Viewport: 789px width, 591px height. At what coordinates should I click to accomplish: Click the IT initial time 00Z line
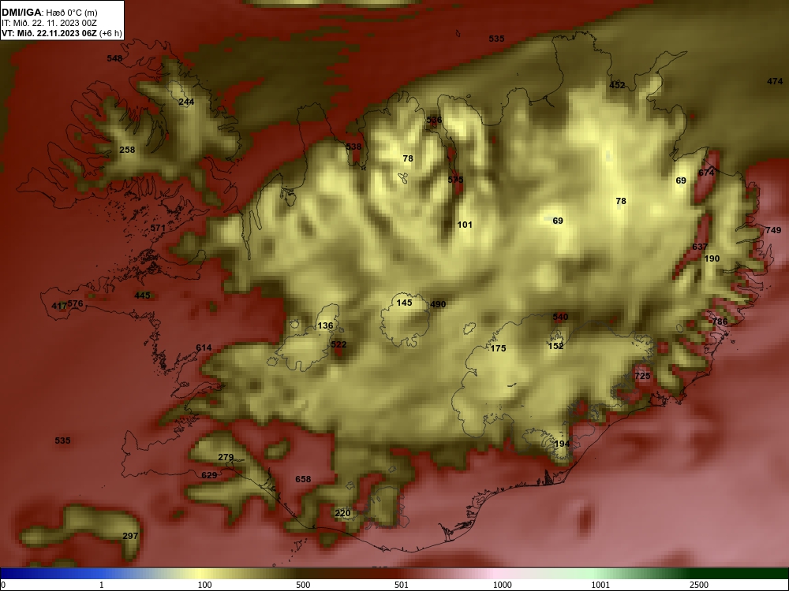tap(49, 23)
